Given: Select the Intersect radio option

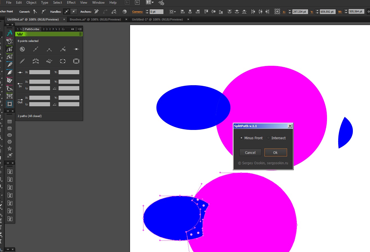Looking at the screenshot, I should [x=268, y=138].
